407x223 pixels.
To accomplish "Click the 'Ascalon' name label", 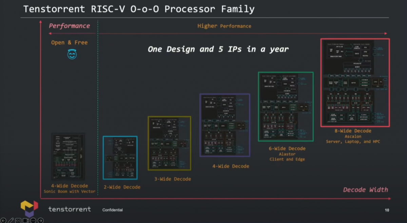I will [x=353, y=136].
